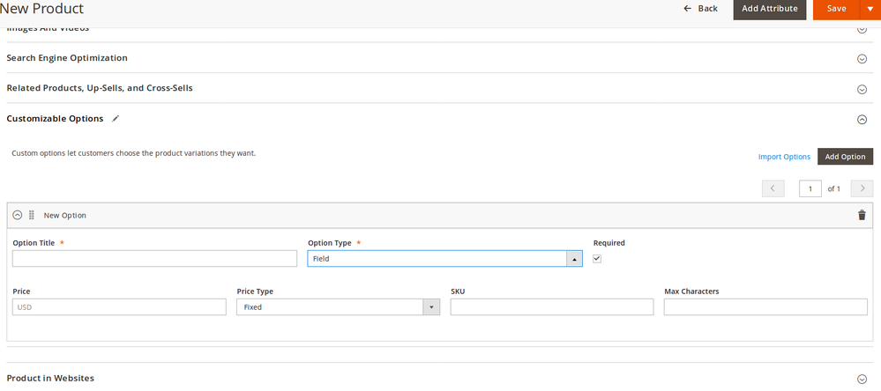The width and height of the screenshot is (881, 391).
Task: Open the Price Type dropdown
Action: [338, 307]
